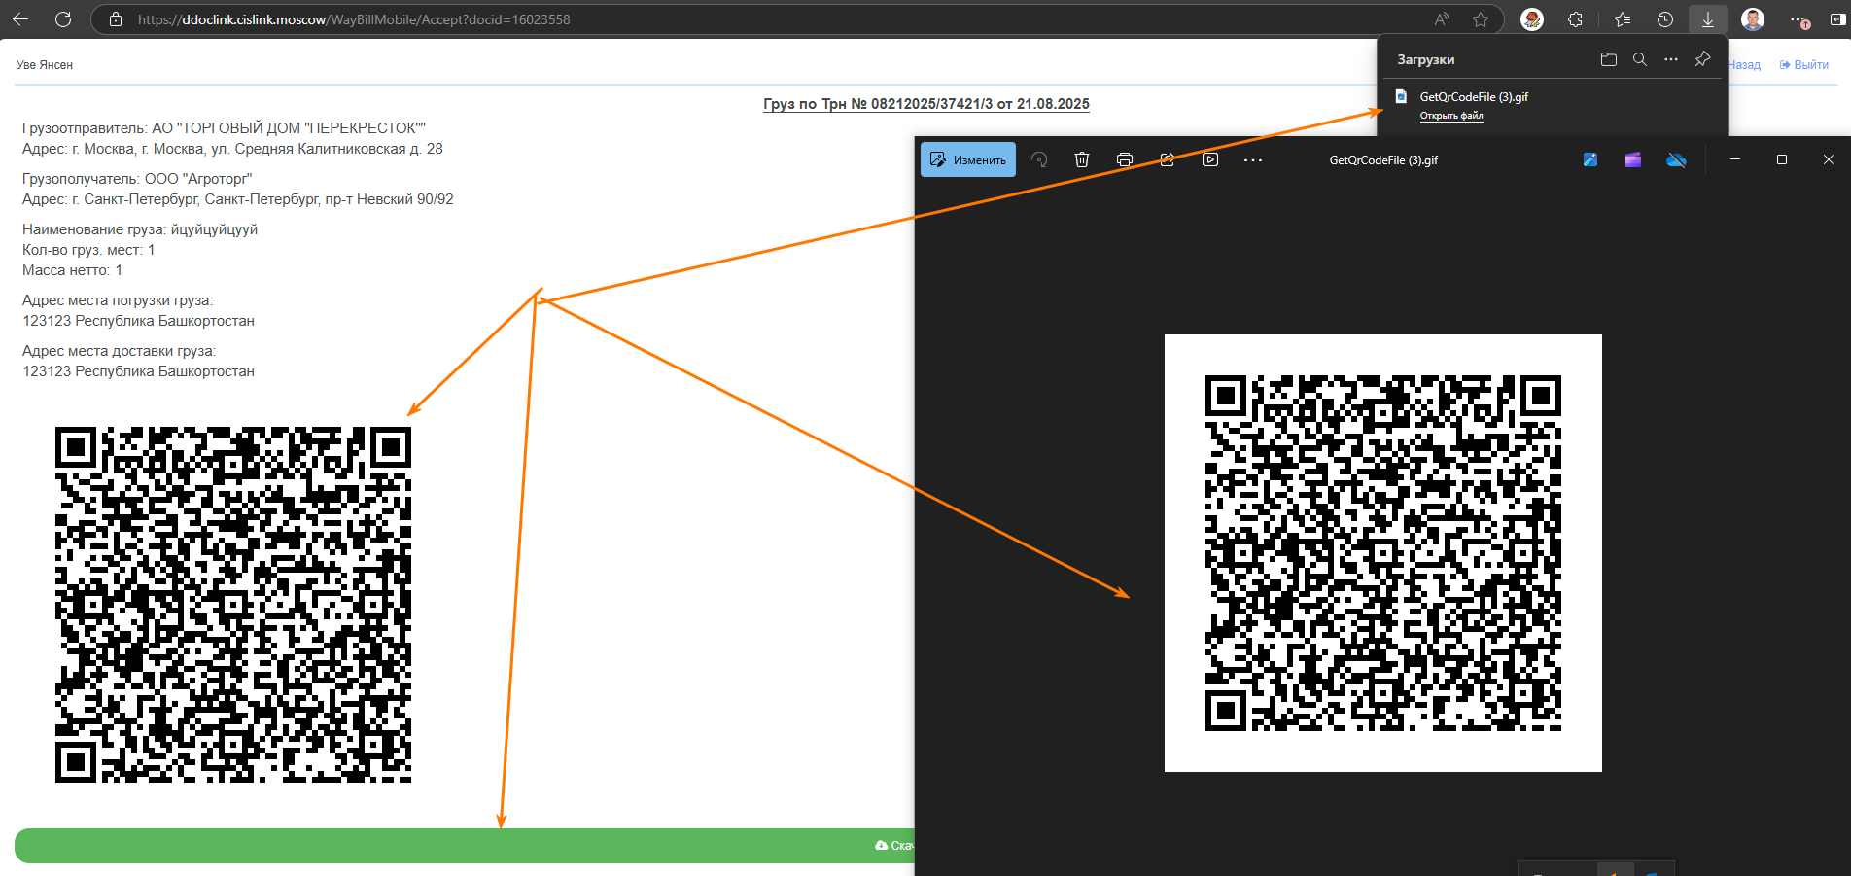Click the 'пр-т Невский 90/92' address line

pyautogui.click(x=238, y=199)
